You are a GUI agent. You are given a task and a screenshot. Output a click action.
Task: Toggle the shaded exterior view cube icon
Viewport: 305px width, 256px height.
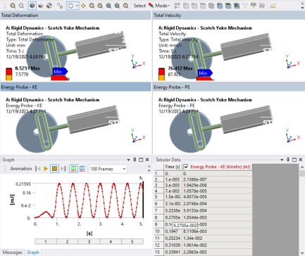click(x=32, y=6)
